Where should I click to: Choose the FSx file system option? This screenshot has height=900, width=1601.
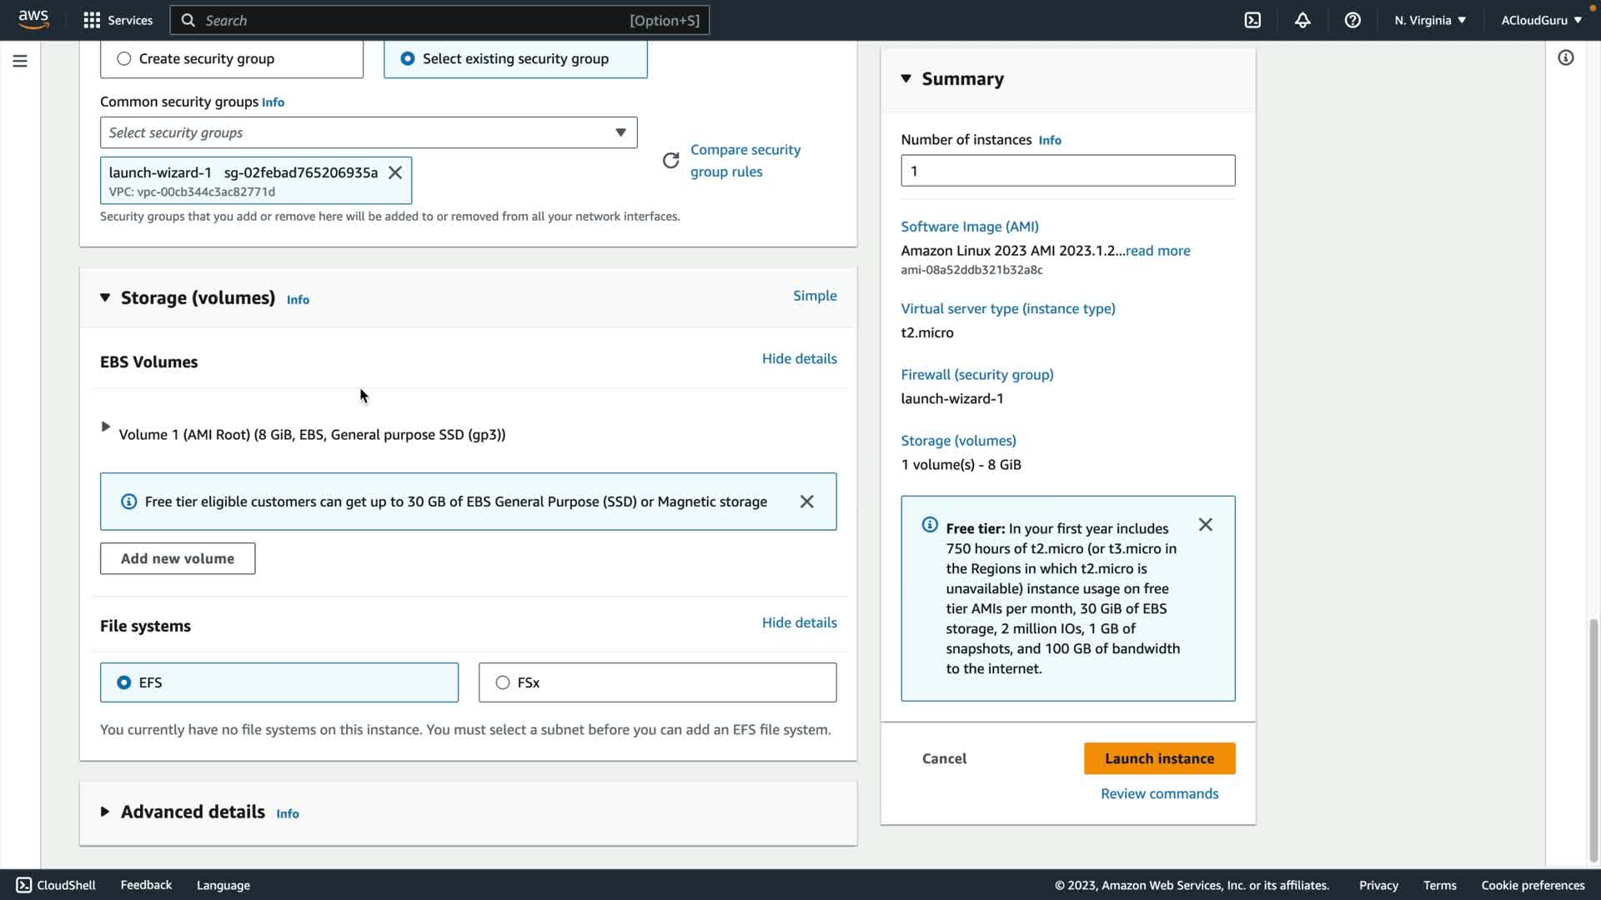click(503, 682)
